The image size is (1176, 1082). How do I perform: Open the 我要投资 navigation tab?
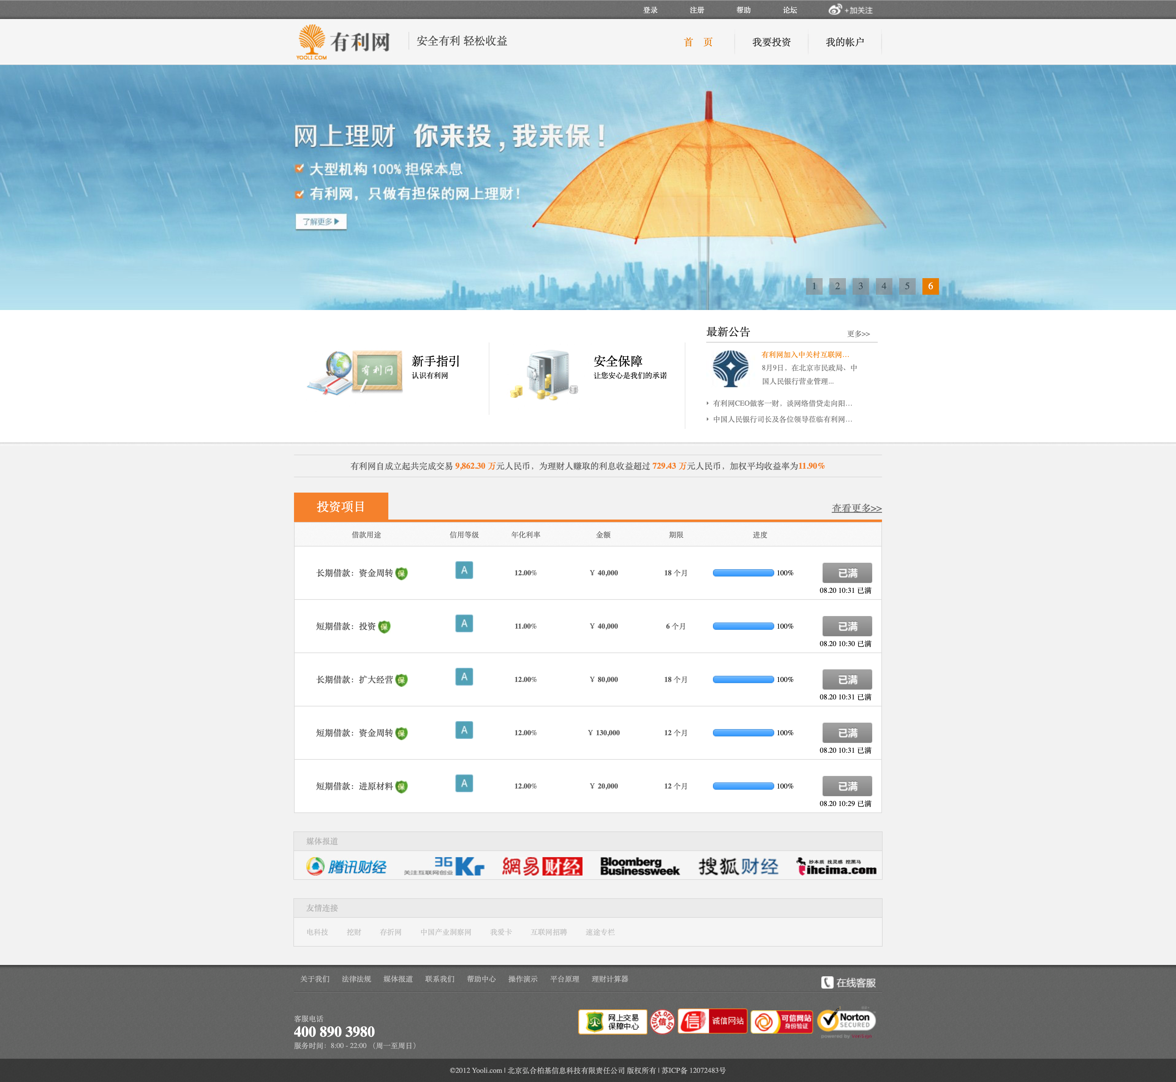click(x=771, y=42)
